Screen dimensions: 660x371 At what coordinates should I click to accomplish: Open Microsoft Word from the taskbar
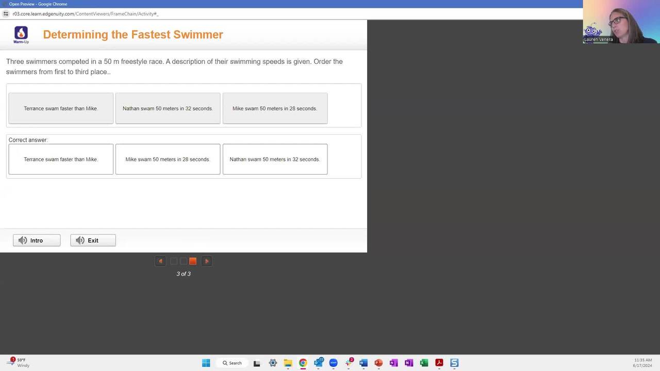[x=364, y=363]
